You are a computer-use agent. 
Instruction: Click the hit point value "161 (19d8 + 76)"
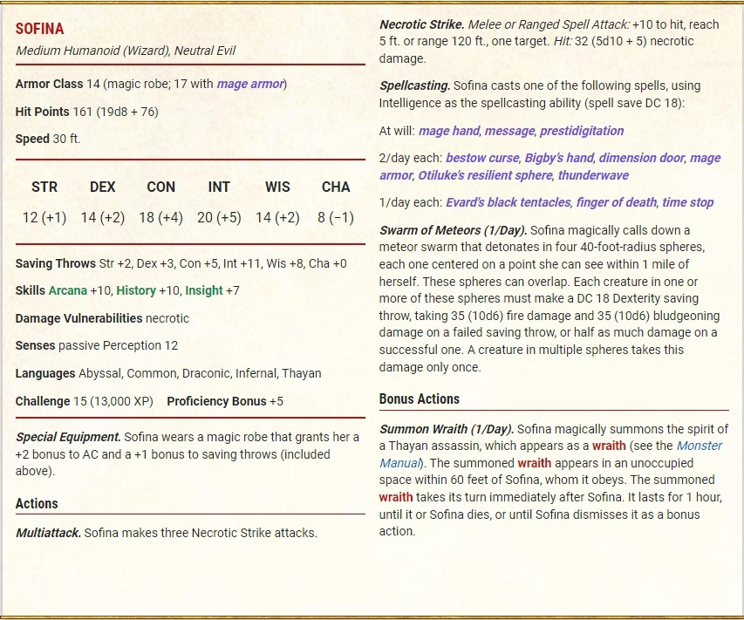pyautogui.click(x=115, y=112)
